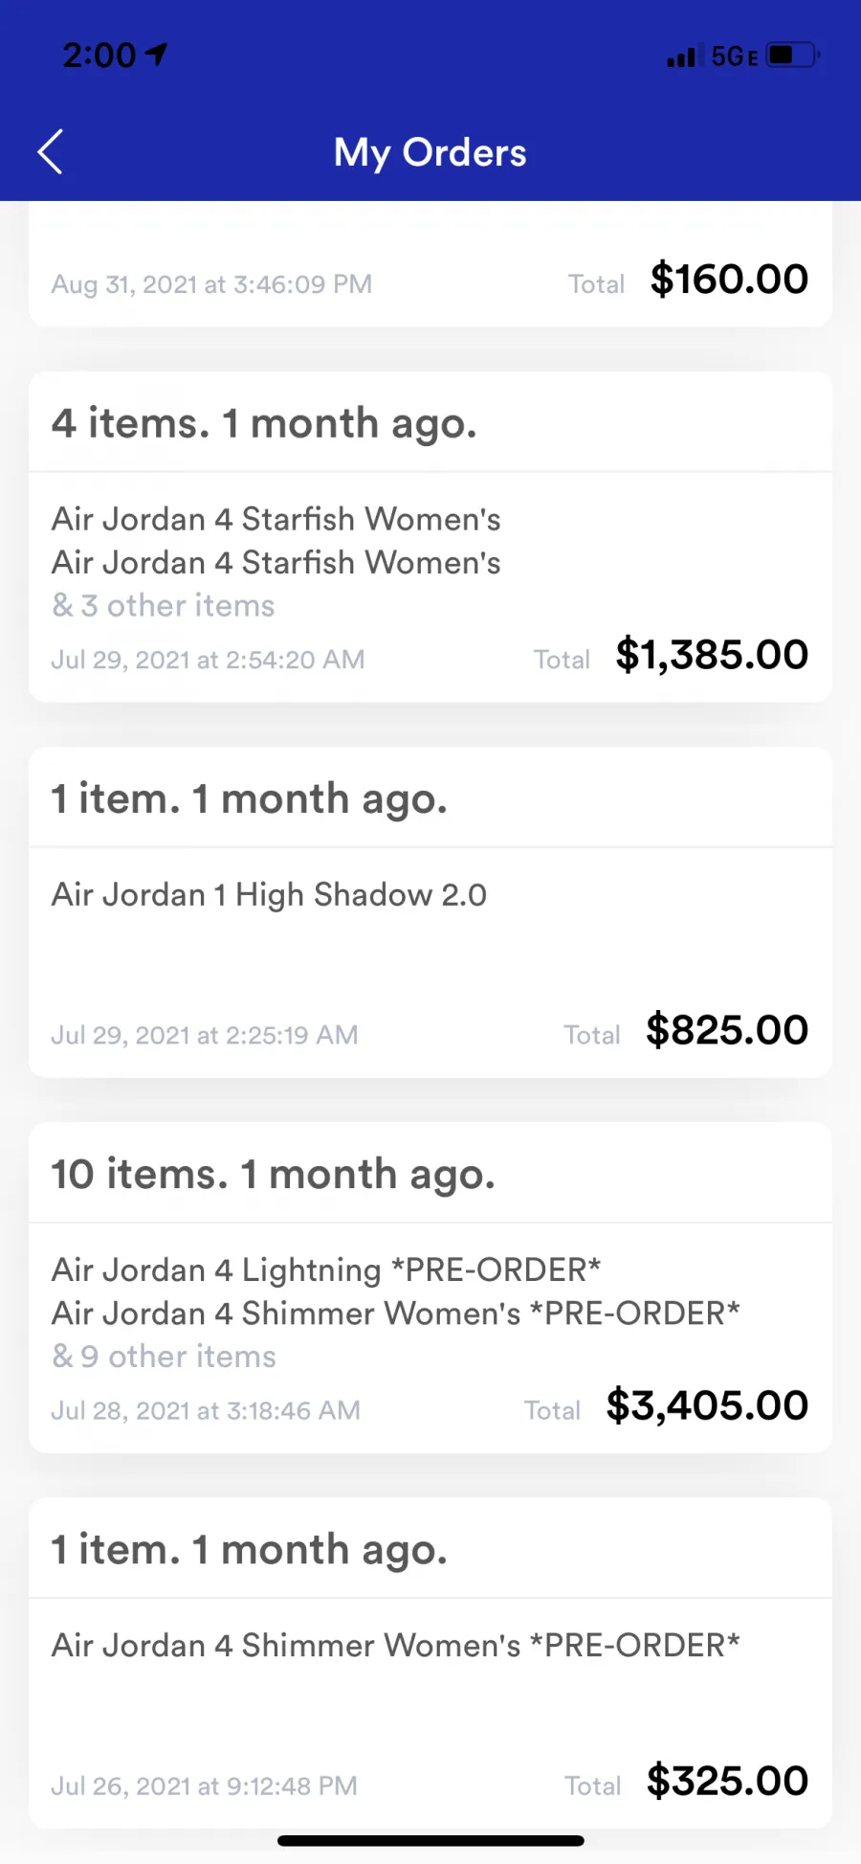Viewport: 861px width, 1864px height.
Task: Open the "10 items. 1 month ago." order
Action: 273,1174
